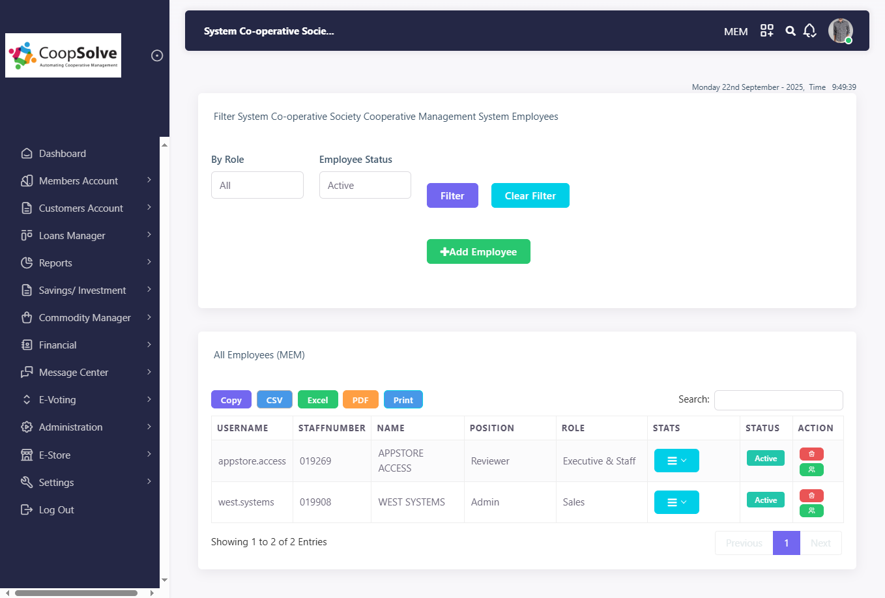Viewport: 885px width, 598px height.
Task: Open the notifications bell icon
Action: pyautogui.click(x=809, y=31)
